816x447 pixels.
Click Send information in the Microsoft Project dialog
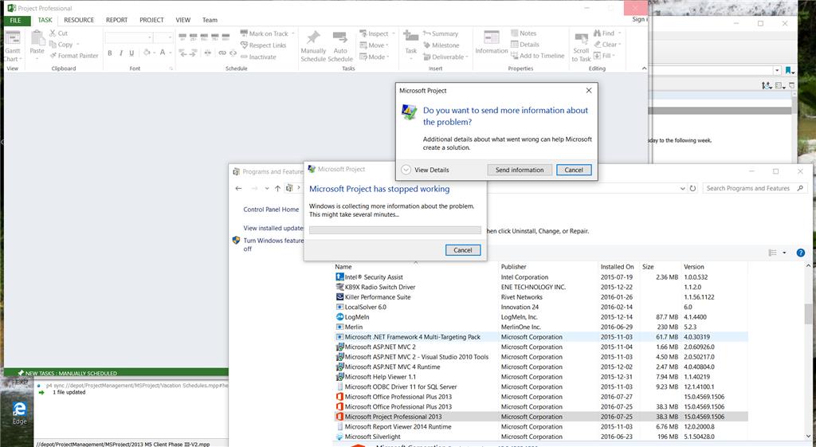(520, 170)
